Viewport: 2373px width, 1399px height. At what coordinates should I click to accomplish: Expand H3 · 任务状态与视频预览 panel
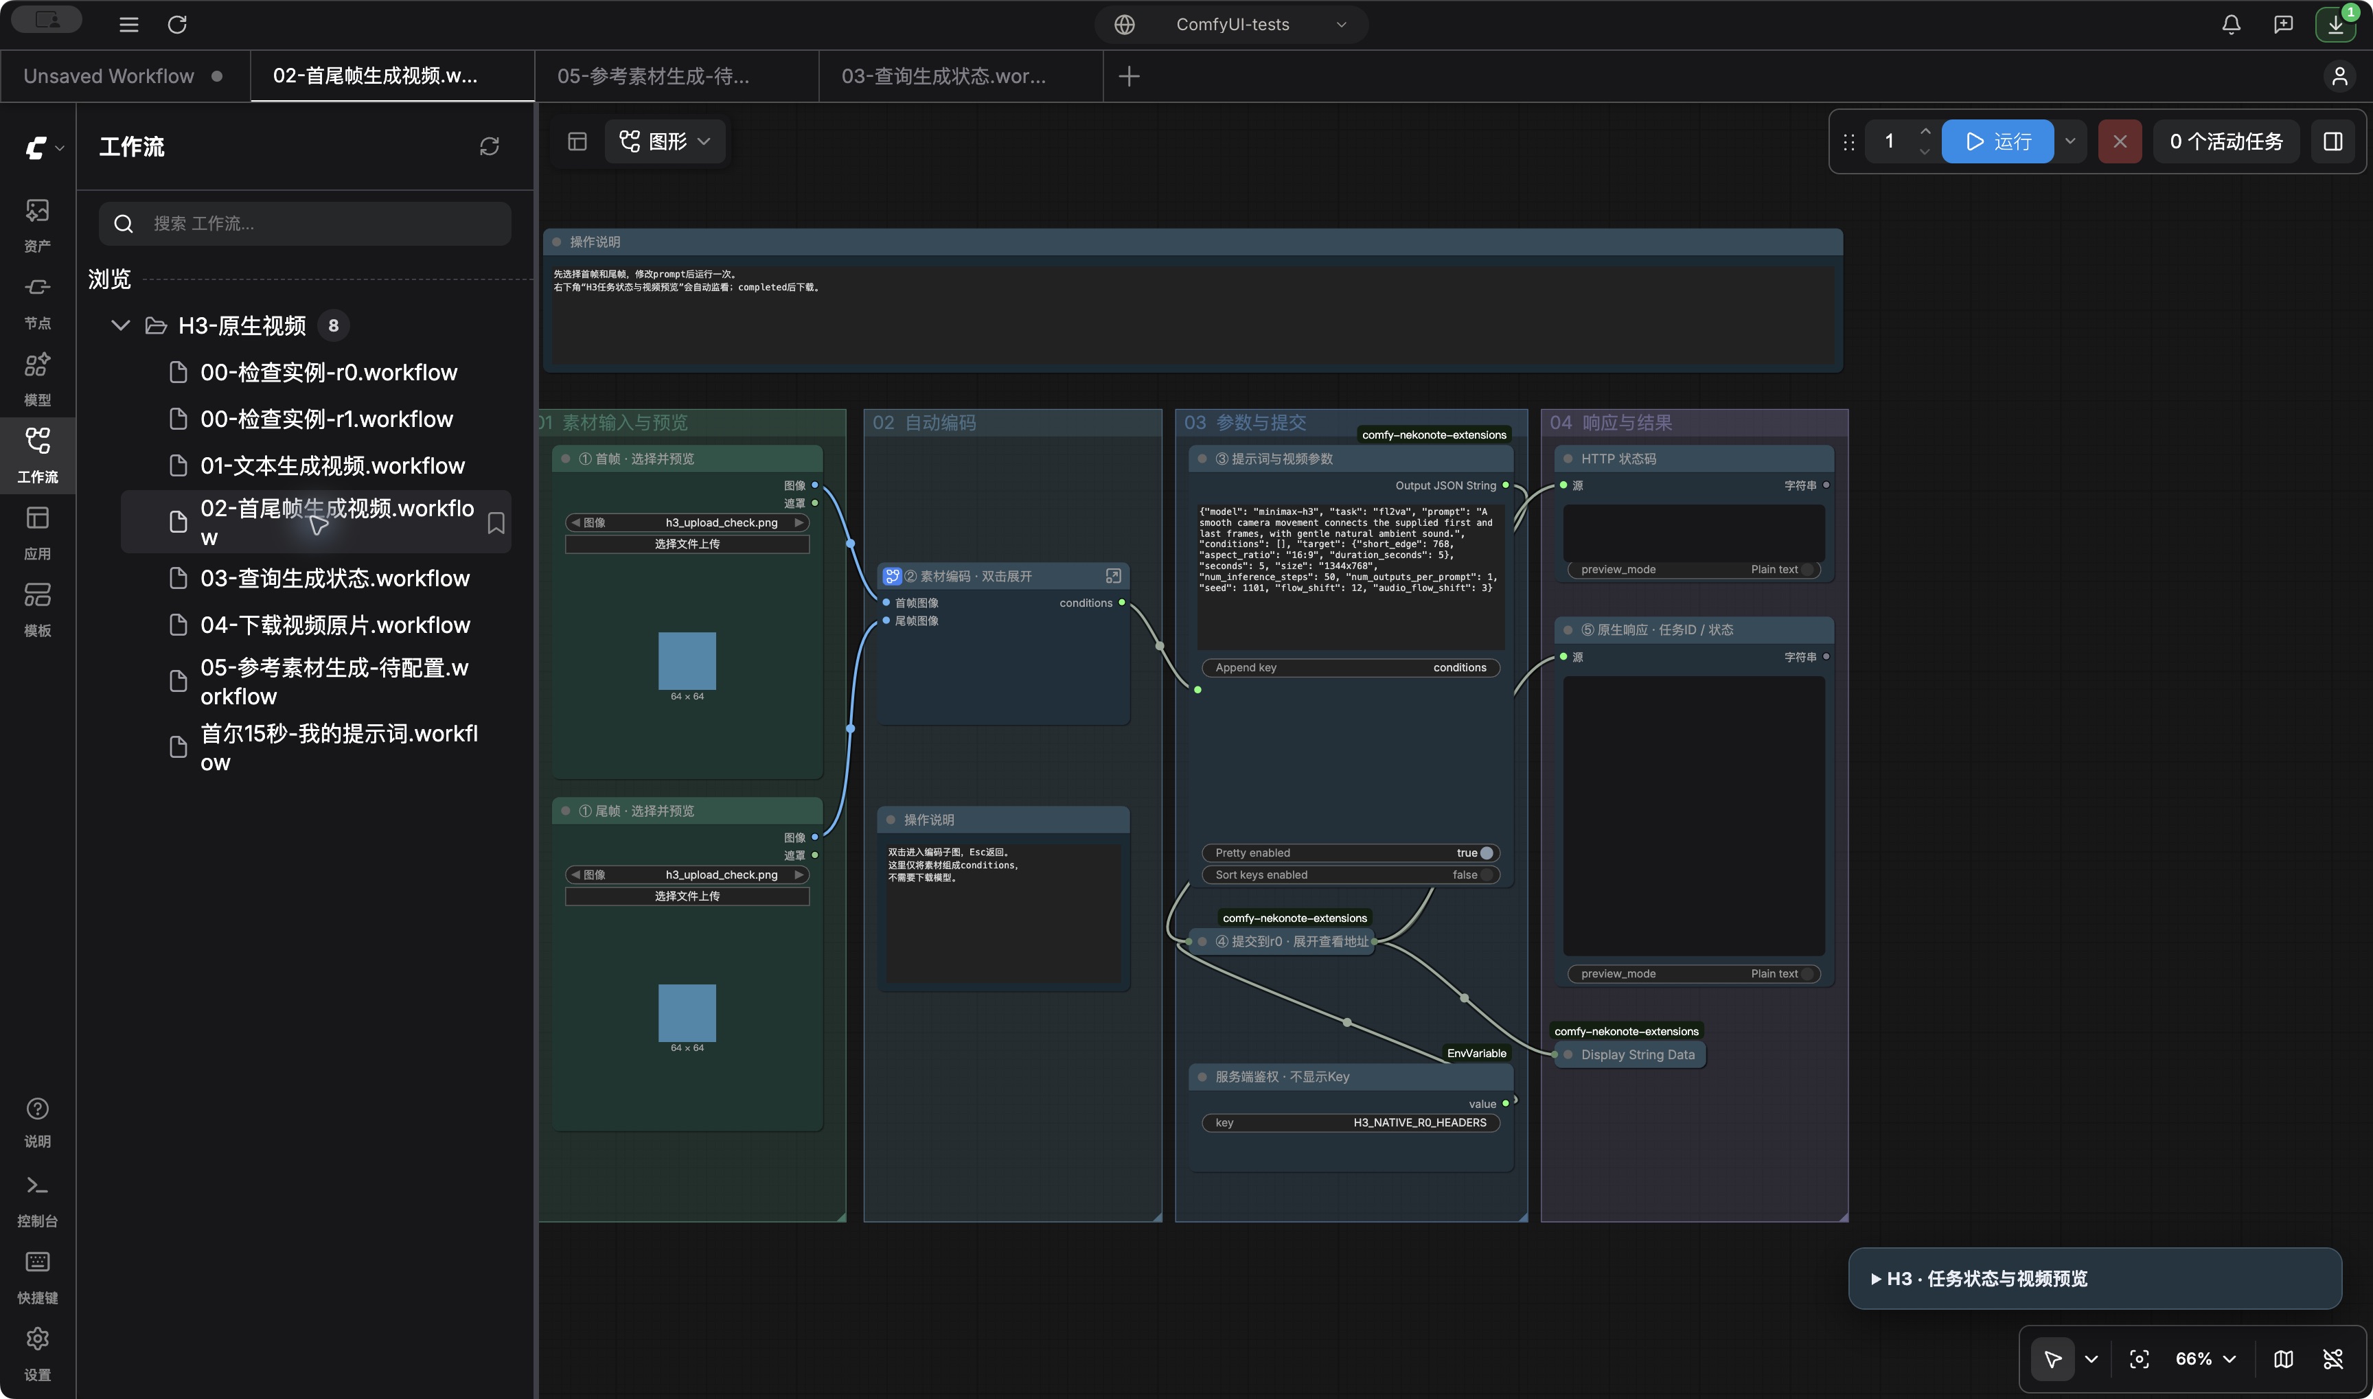click(2094, 1278)
